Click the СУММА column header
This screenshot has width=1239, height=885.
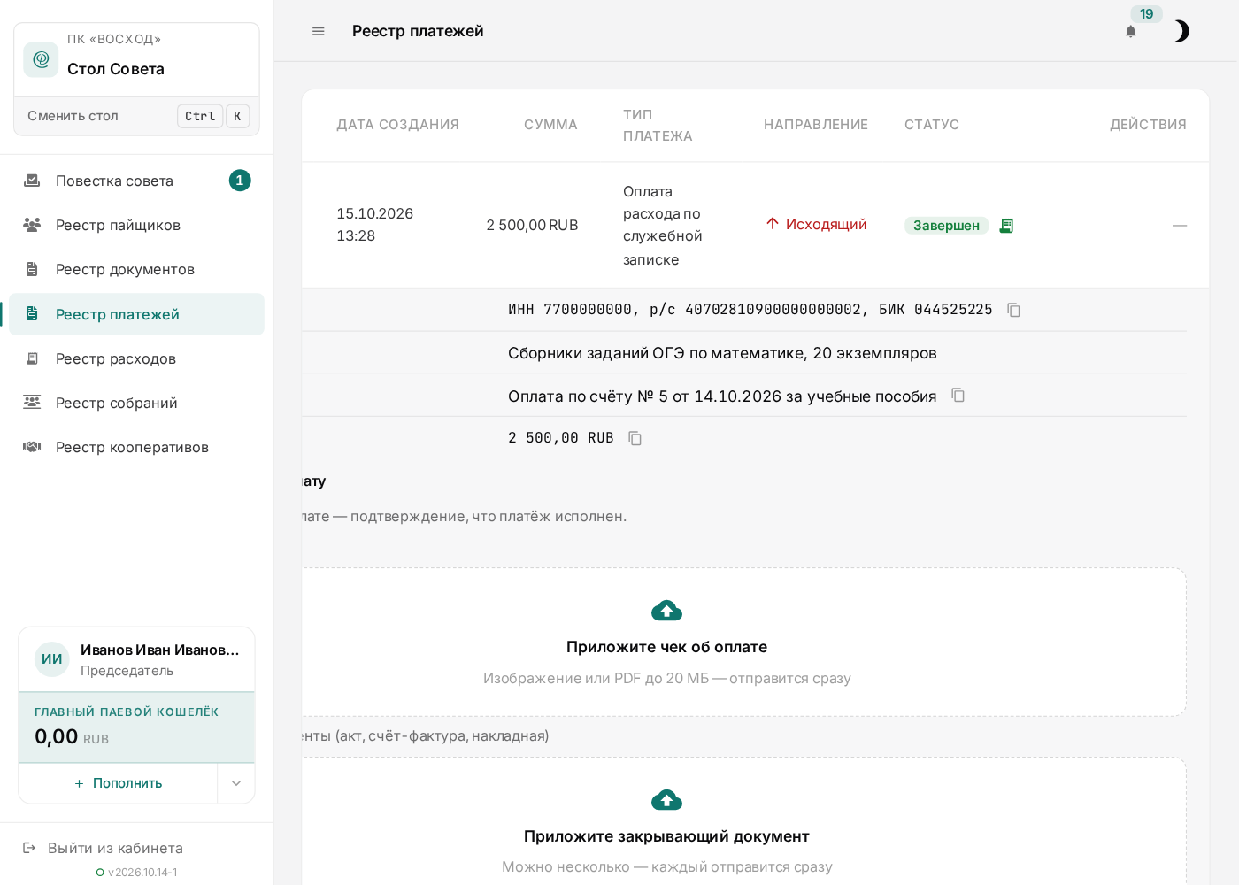550,125
